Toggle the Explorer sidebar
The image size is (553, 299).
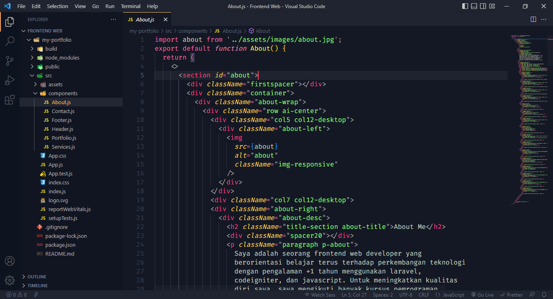[10, 22]
